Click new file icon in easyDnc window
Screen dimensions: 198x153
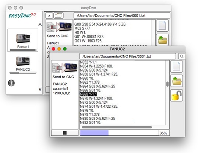(162, 25)
